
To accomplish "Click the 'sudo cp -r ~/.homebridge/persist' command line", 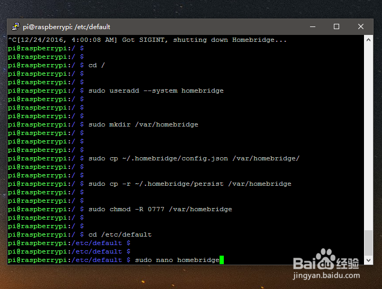I will click(150, 184).
